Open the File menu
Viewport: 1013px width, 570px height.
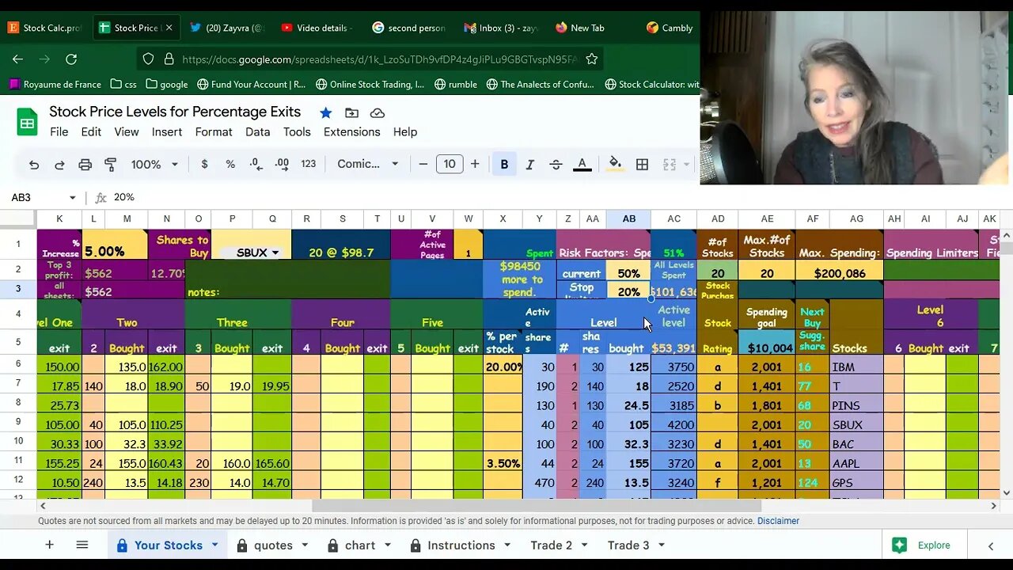tap(59, 132)
